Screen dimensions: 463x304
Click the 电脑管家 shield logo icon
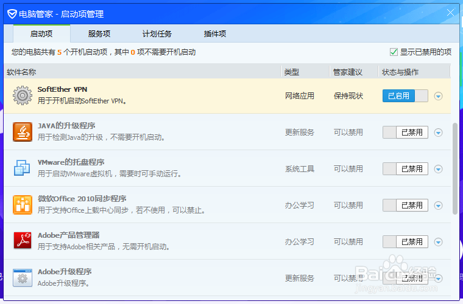(12, 14)
